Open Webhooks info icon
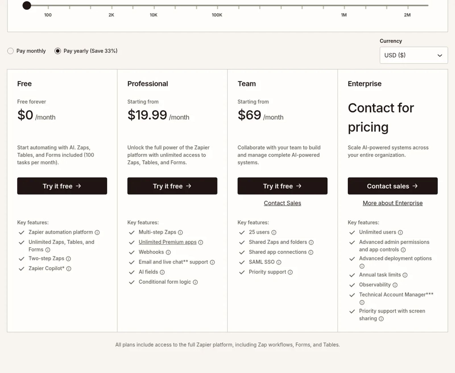 [168, 252]
